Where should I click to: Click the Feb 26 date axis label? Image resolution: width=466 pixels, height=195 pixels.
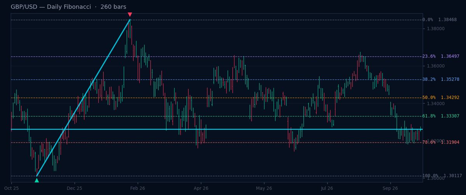(x=137, y=188)
